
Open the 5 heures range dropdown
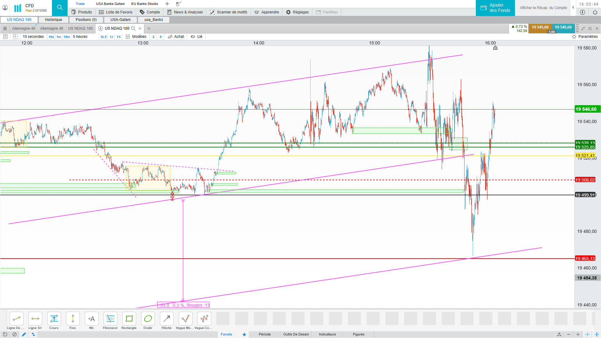tap(80, 37)
